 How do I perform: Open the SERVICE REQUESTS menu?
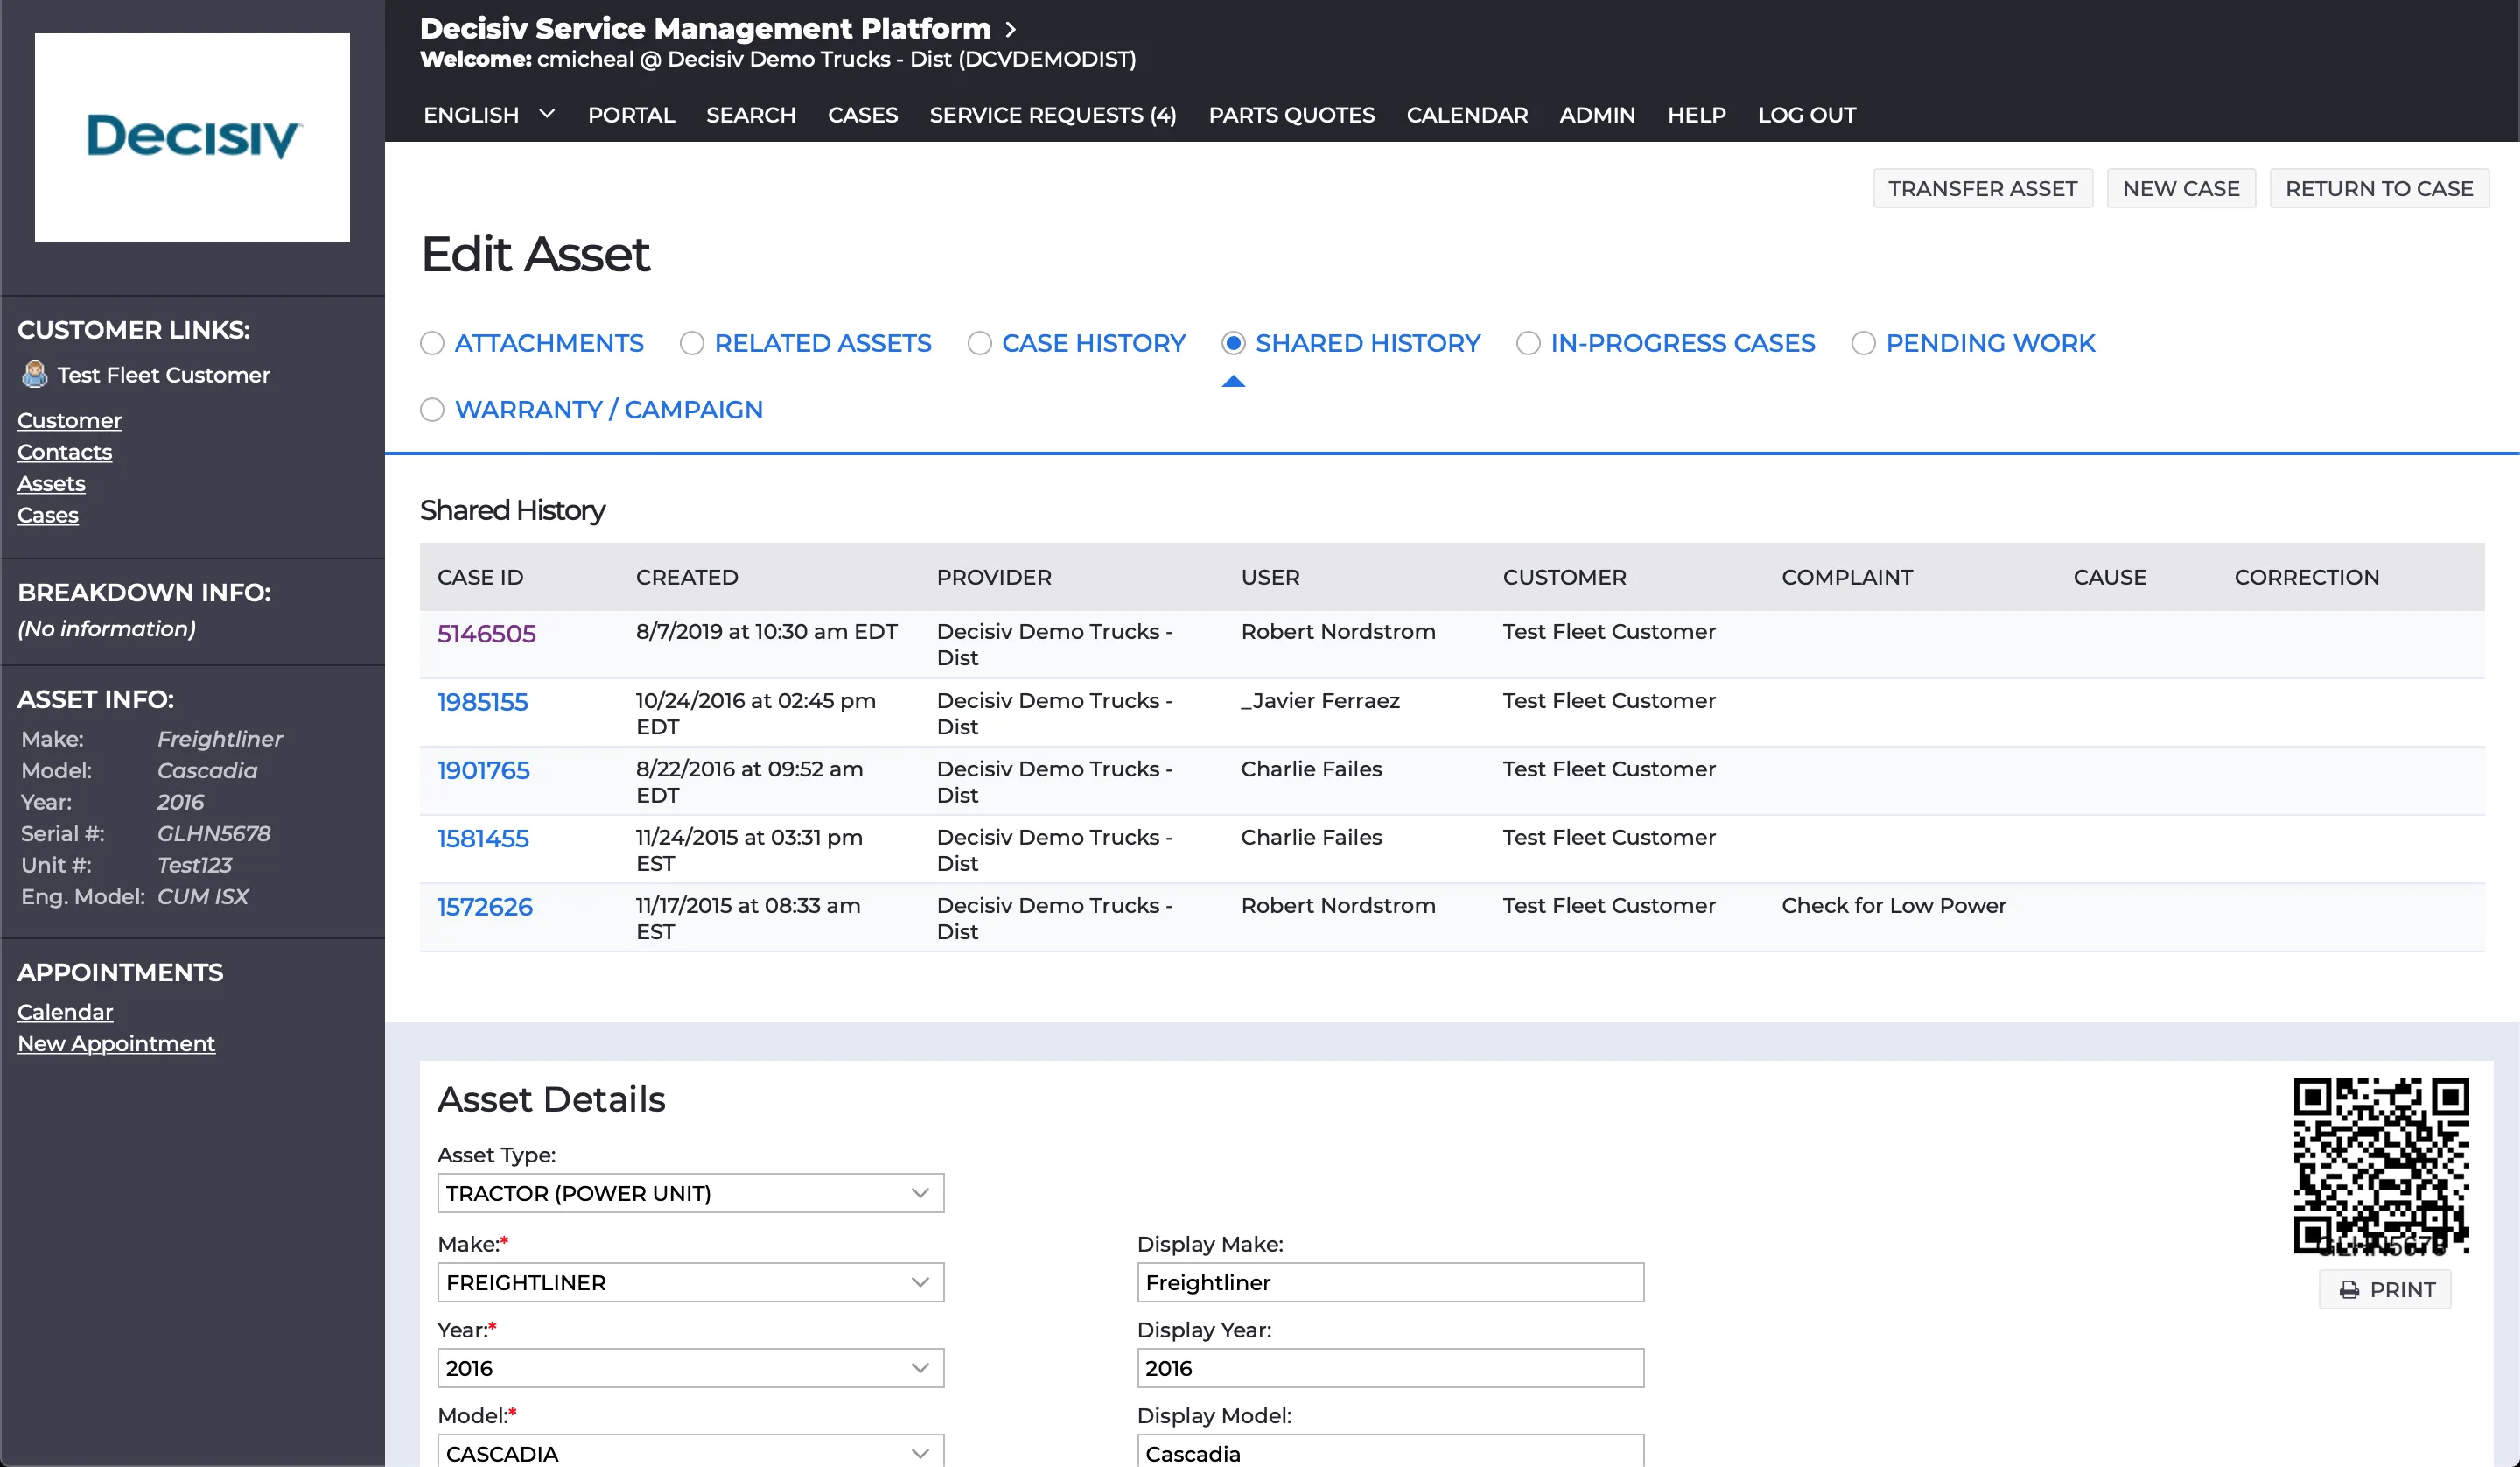[x=1053, y=114]
